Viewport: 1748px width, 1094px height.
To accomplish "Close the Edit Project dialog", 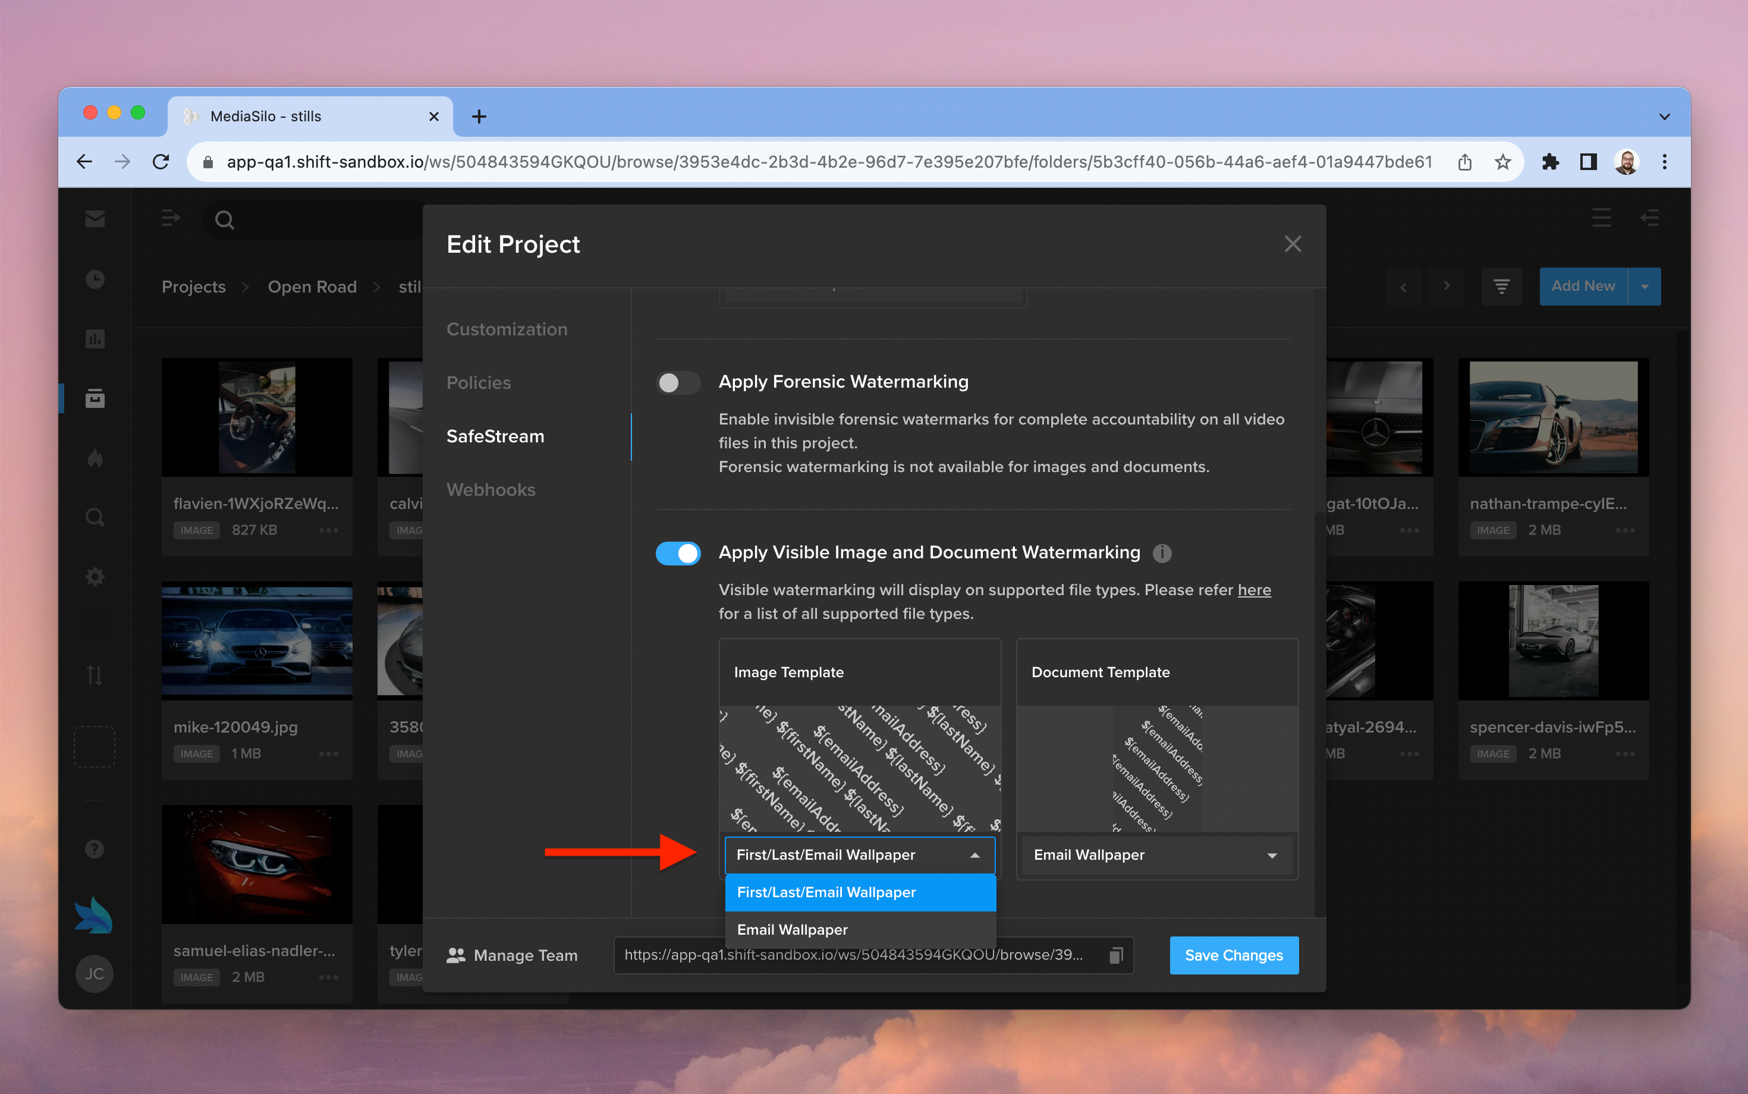I will [x=1293, y=244].
